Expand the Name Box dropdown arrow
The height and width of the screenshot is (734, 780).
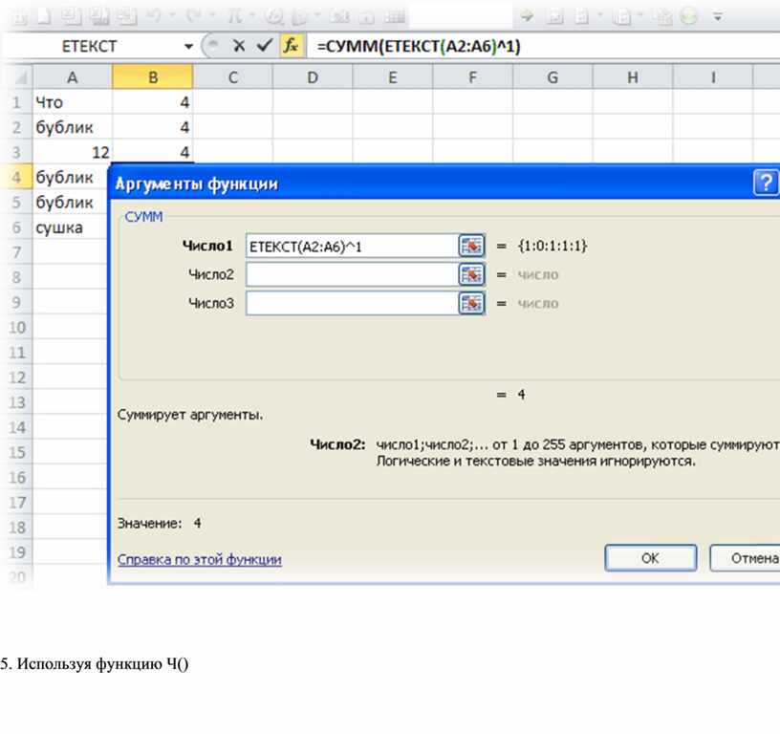click(188, 46)
